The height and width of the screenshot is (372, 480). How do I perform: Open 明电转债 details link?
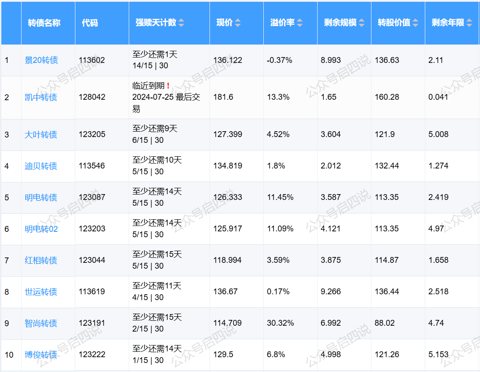(x=41, y=198)
